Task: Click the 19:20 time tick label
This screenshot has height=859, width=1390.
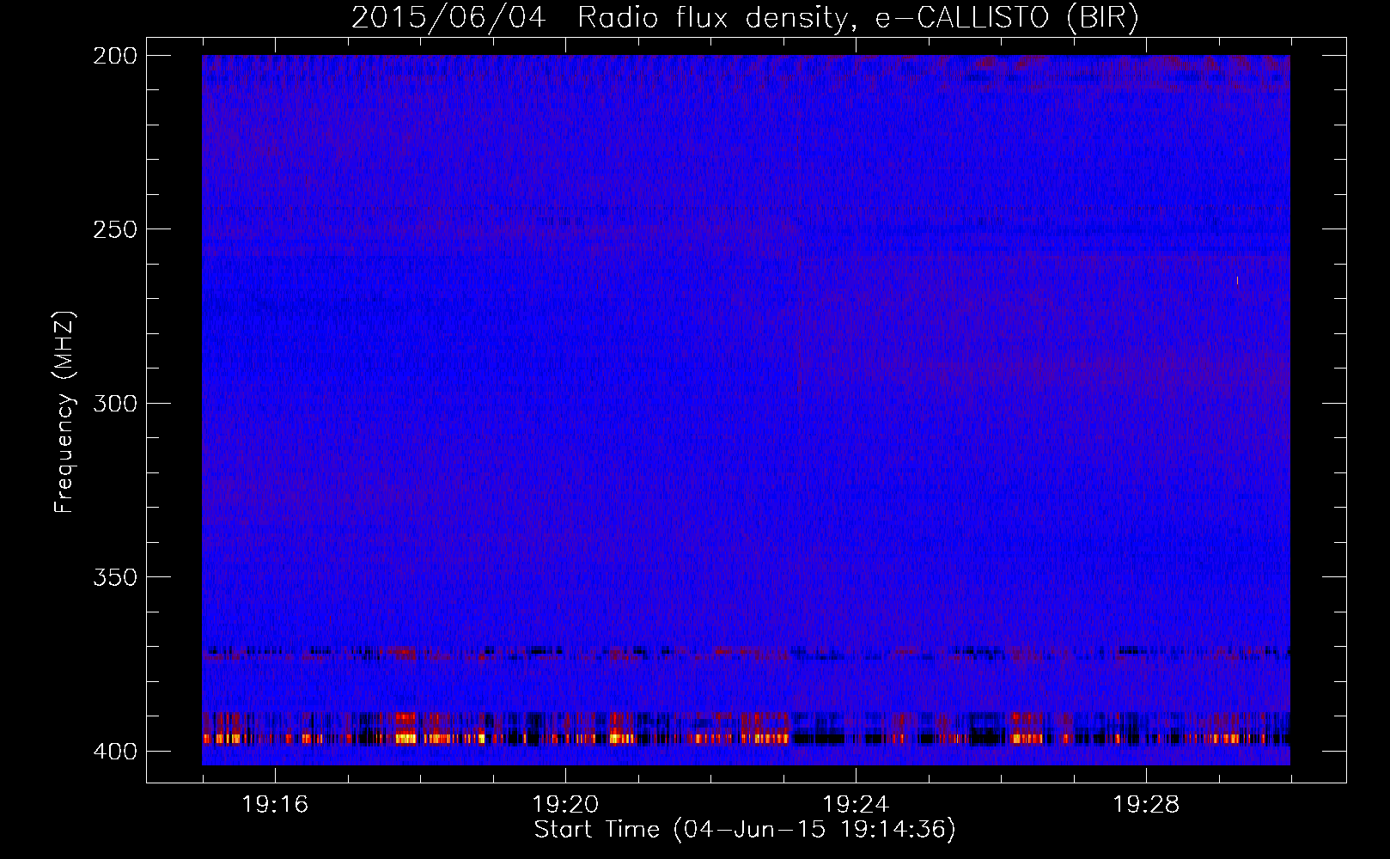Action: pos(565,804)
